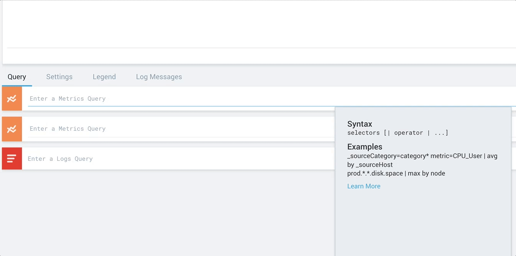Open the Learn More link
Viewport: 516px width, 256px height.
[x=364, y=186]
